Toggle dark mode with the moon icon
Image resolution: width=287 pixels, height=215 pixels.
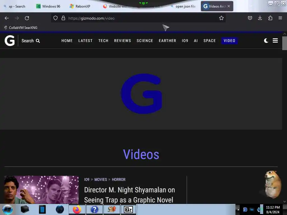coord(266,41)
